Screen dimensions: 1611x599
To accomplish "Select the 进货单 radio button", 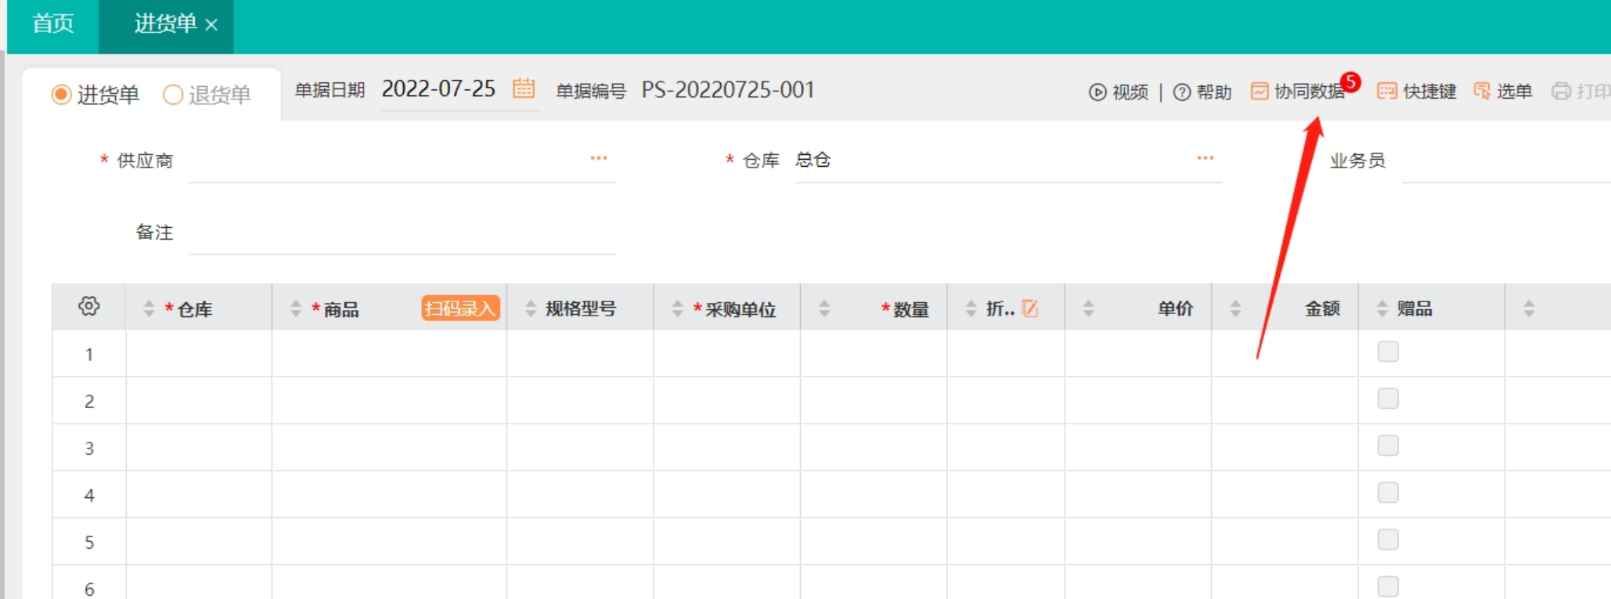I will point(61,95).
